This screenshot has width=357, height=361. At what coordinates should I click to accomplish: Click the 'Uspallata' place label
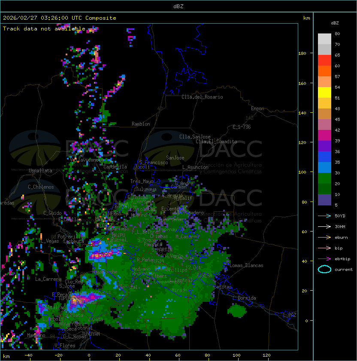(40, 171)
